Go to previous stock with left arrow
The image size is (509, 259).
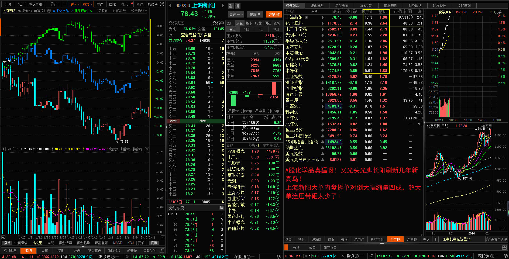pyautogui.click(x=170, y=5)
